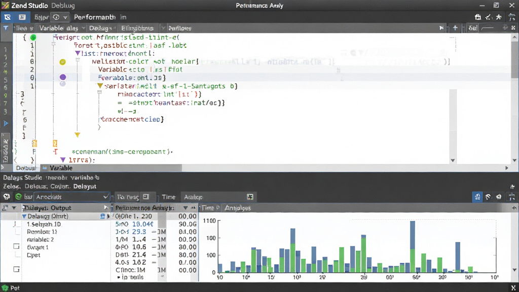Tick the checkbox beside the fourth output tree row
This screenshot has height=292, width=519.
pos(16,247)
